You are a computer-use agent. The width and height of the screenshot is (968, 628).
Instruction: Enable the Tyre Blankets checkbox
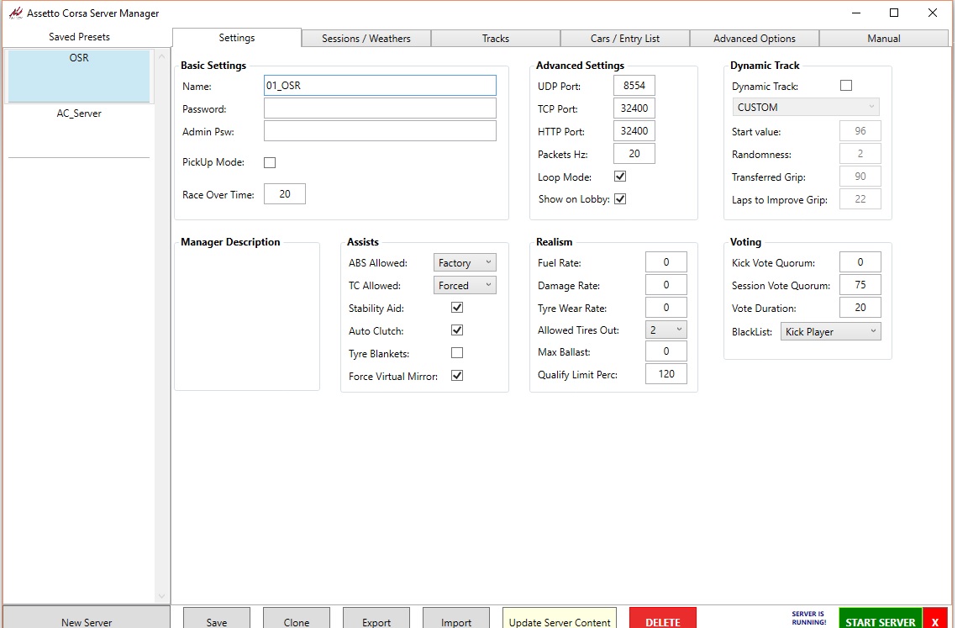tap(457, 352)
